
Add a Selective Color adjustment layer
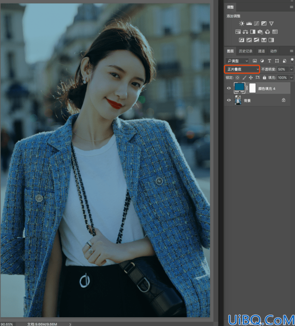tap(264, 40)
